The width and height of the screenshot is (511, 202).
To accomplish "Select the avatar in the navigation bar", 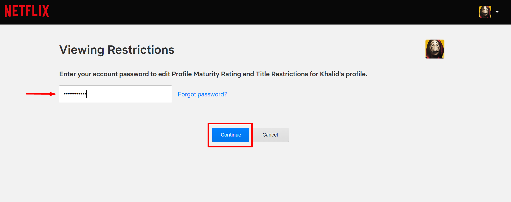I will click(485, 11).
